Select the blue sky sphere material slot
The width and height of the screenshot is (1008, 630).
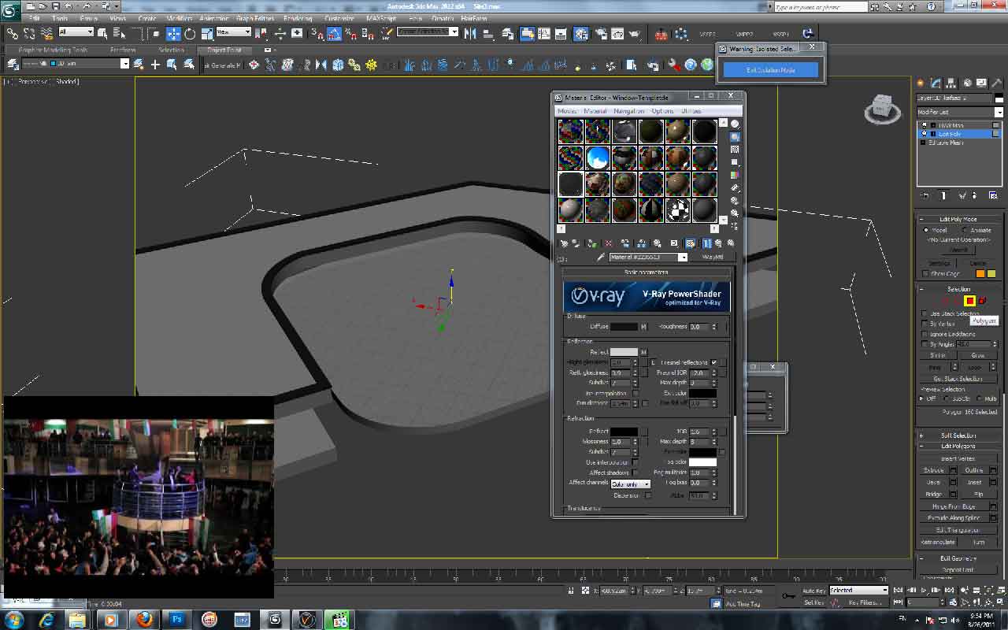(x=598, y=157)
